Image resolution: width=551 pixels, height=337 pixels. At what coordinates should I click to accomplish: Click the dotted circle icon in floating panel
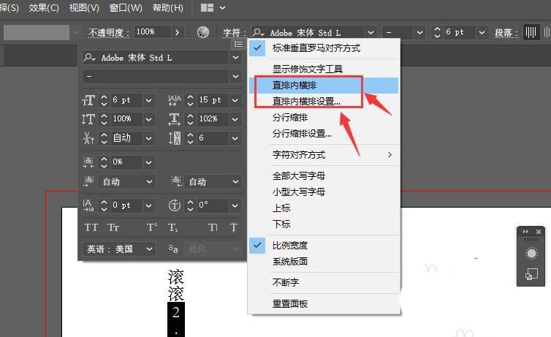[x=531, y=253]
